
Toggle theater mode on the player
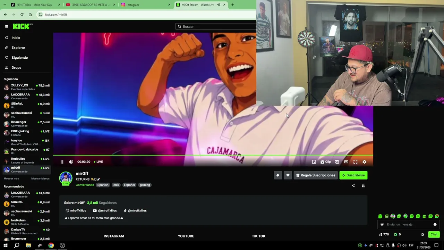click(x=346, y=162)
